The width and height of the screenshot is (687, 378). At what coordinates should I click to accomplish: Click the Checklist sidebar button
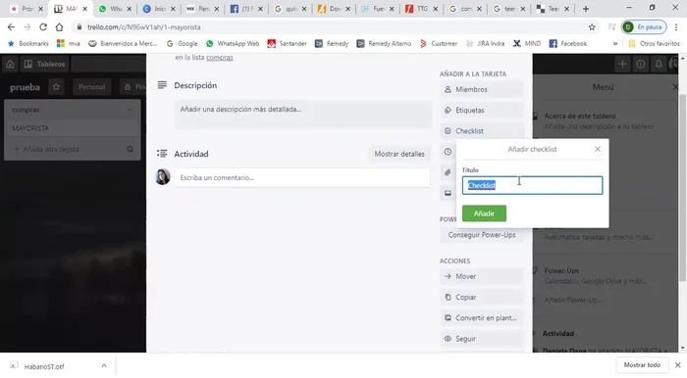coord(481,131)
